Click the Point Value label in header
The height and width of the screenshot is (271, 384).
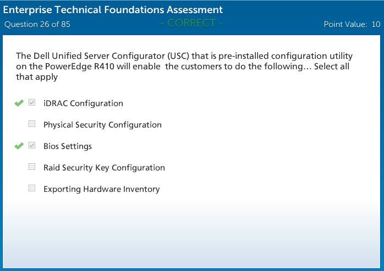[345, 24]
